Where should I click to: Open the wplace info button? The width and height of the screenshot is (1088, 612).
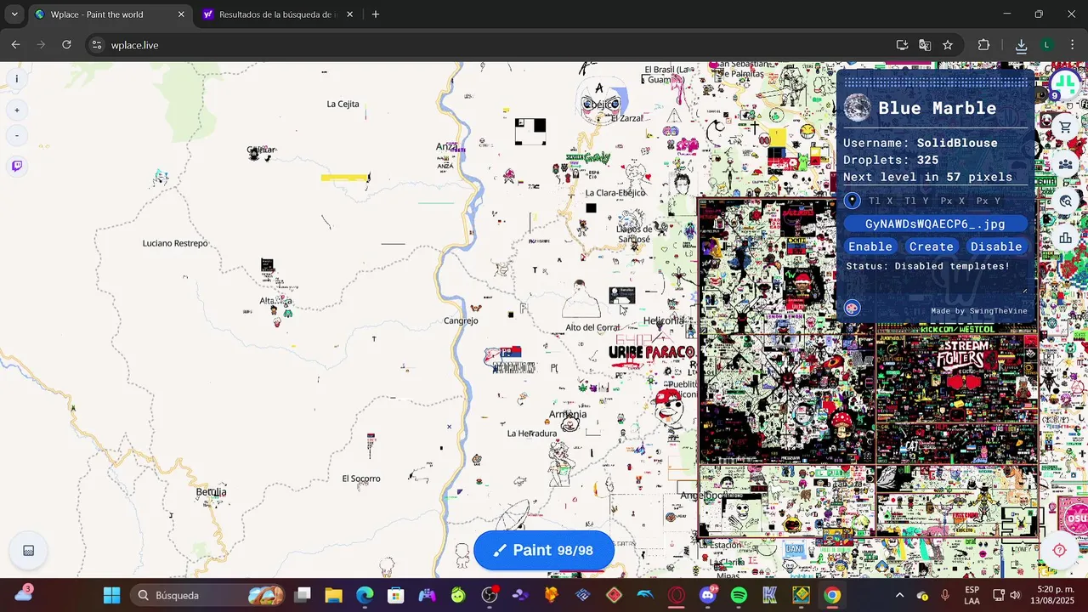(16, 79)
